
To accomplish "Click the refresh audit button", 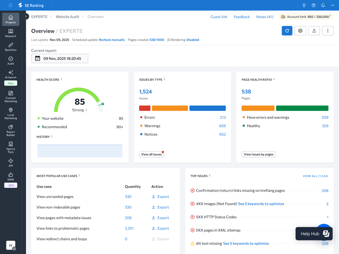I will 287,31.
